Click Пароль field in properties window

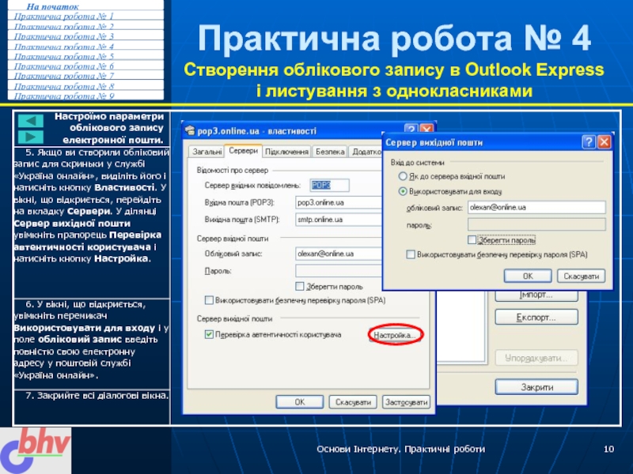339,271
